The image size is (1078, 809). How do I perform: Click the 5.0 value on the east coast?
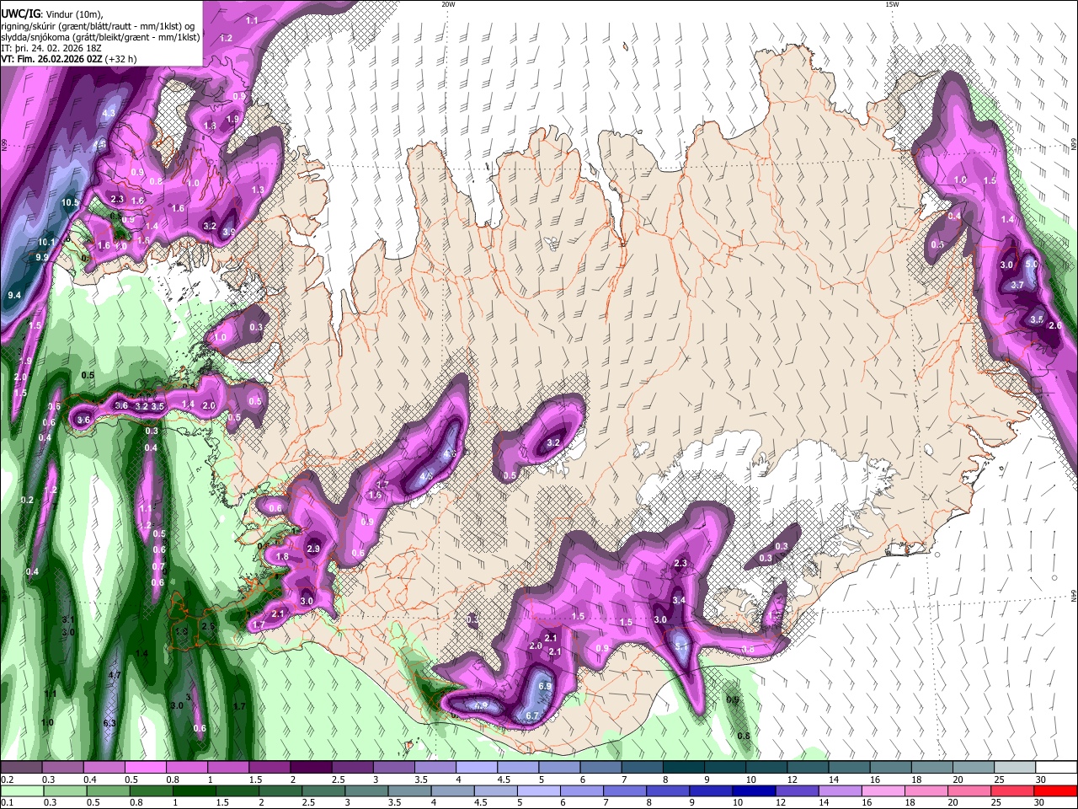tap(1031, 265)
